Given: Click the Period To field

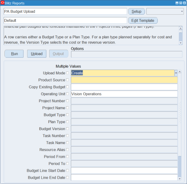Looking at the screenshot, I should [124, 163].
